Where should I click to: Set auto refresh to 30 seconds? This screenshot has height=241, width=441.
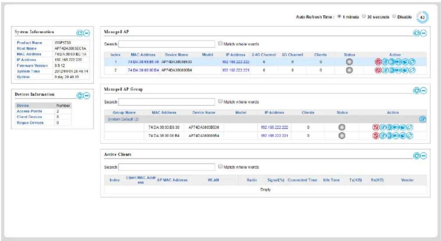coord(363,16)
